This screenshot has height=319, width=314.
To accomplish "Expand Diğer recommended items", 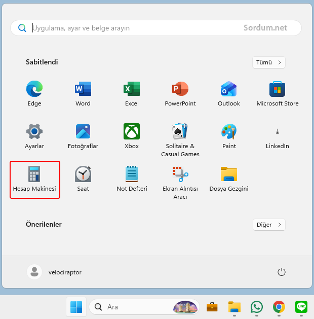I will [x=268, y=225].
